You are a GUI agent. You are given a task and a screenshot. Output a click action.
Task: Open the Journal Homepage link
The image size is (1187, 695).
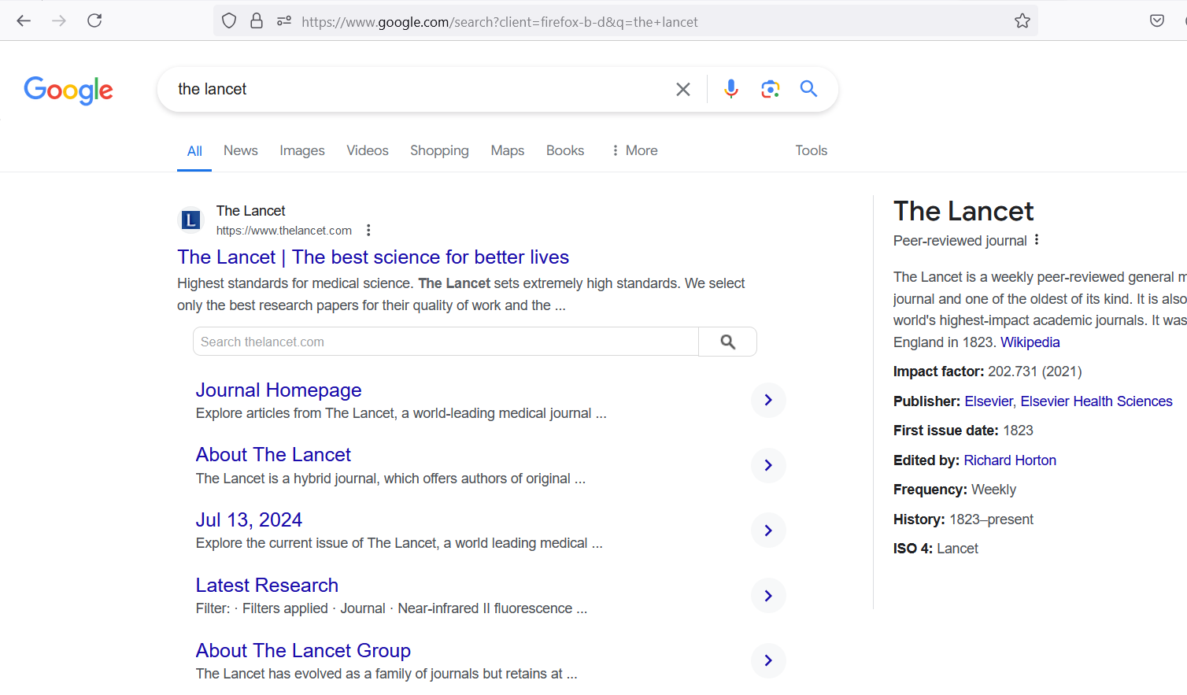(279, 390)
